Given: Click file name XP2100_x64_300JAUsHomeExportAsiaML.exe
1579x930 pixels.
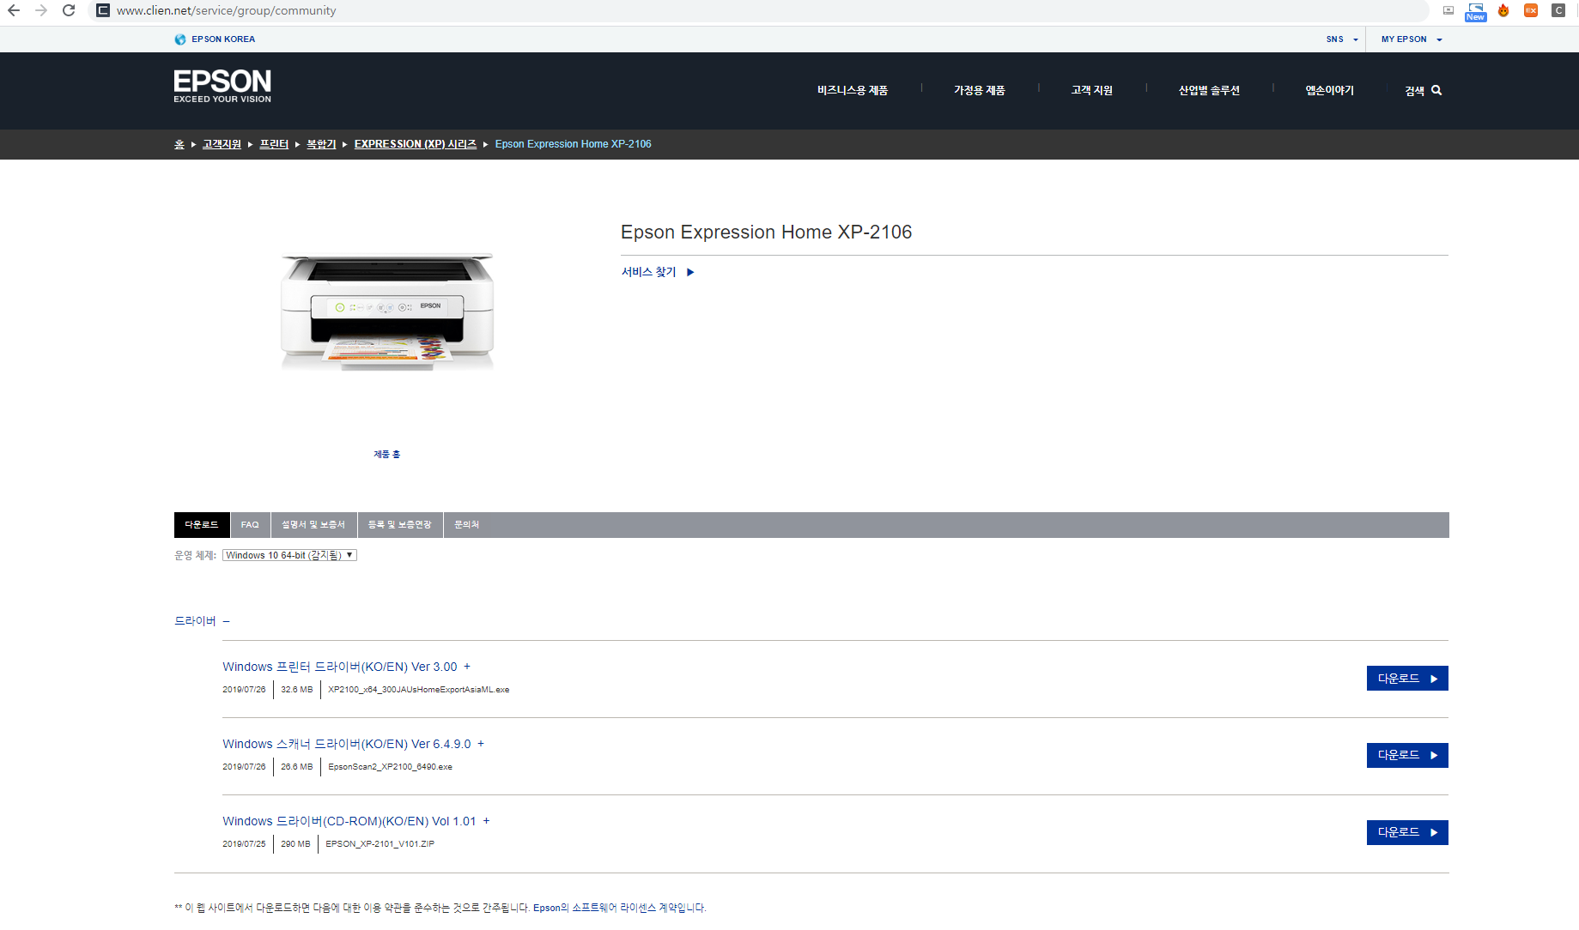Looking at the screenshot, I should click(x=419, y=690).
